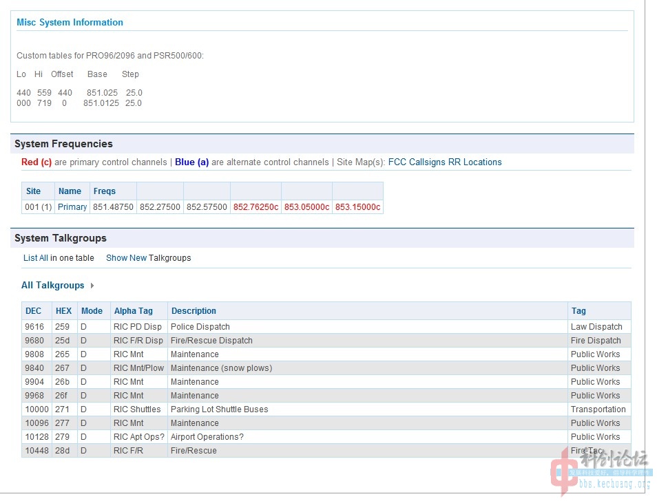Viewport: 657px width, 501px height.
Task: Select frequency 852.27500
Action: [160, 207]
